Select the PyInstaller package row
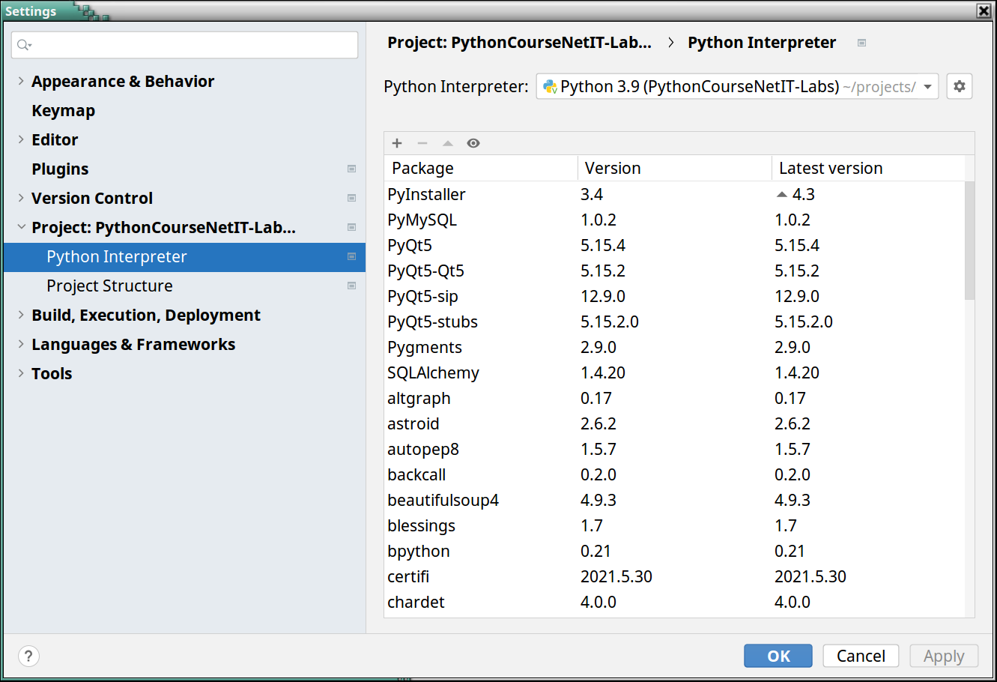Viewport: 997px width, 682px height. [x=675, y=194]
